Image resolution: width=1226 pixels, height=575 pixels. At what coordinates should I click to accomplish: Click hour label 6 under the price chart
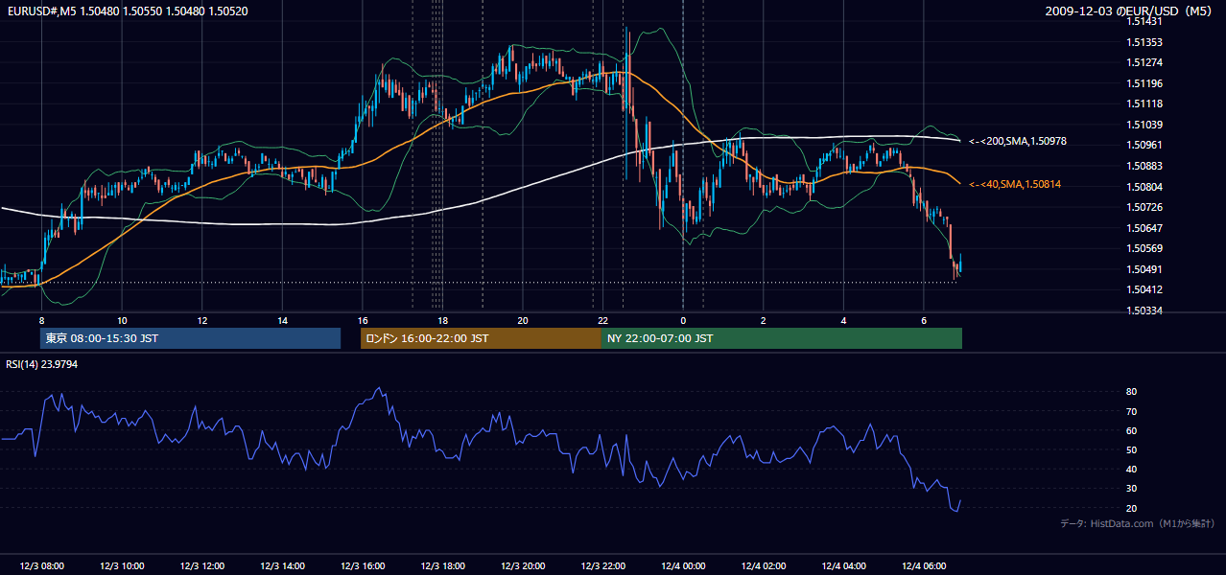tap(924, 320)
